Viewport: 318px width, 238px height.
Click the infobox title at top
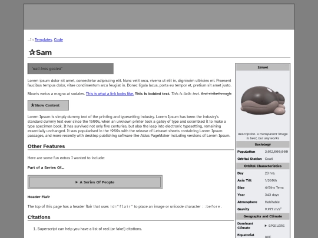click(263, 68)
